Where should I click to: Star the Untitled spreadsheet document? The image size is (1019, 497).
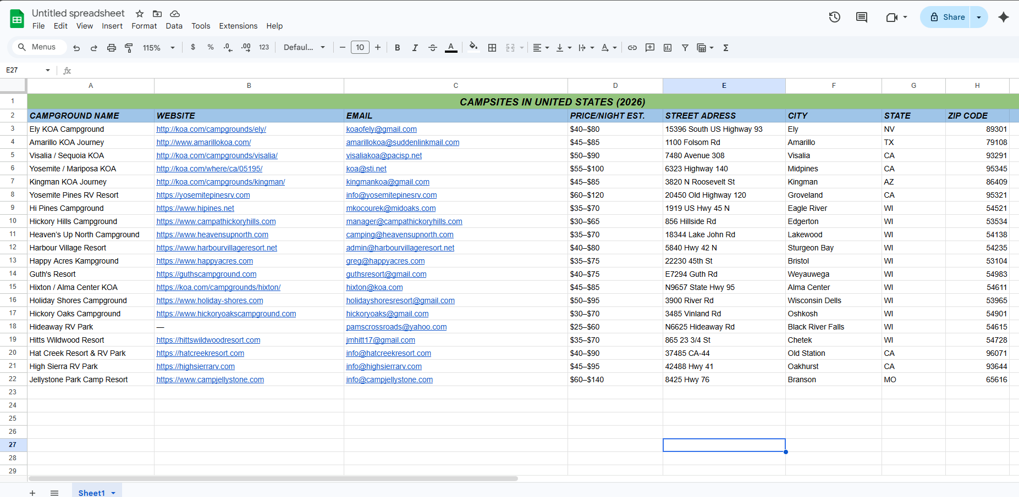pos(140,14)
